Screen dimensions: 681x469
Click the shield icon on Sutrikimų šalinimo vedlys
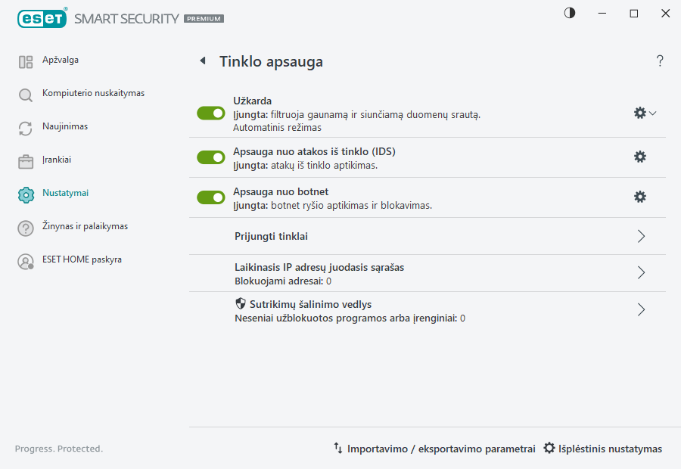[241, 303]
